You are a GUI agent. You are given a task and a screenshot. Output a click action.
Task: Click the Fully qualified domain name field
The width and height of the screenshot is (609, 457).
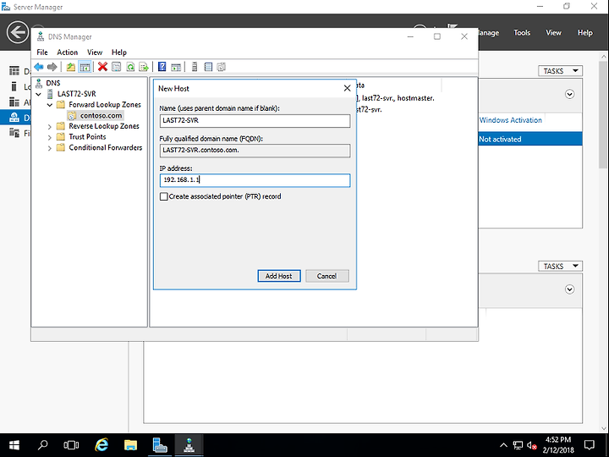click(255, 151)
